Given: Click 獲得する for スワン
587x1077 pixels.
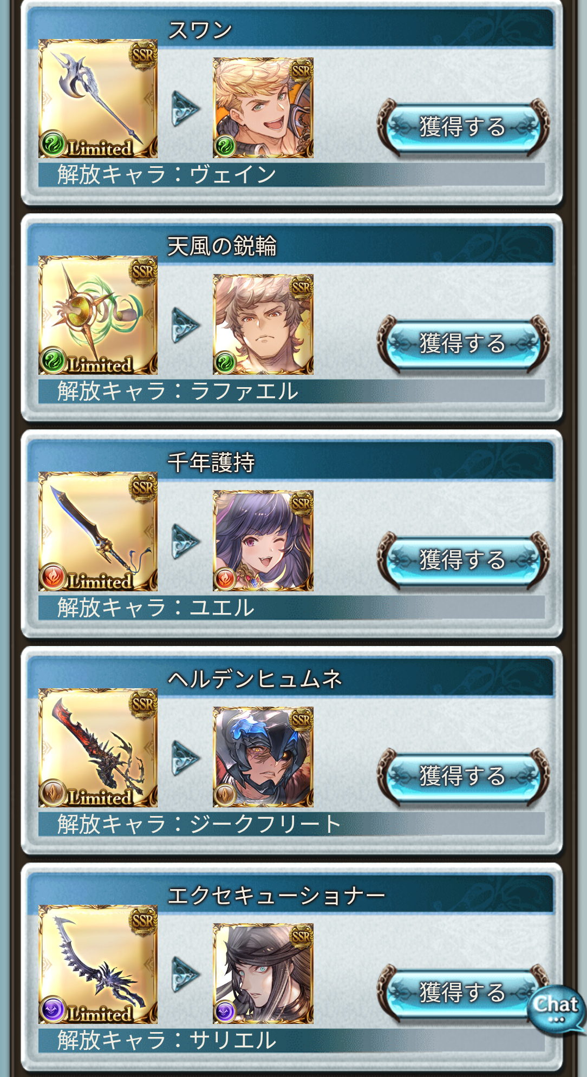Looking at the screenshot, I should [464, 127].
